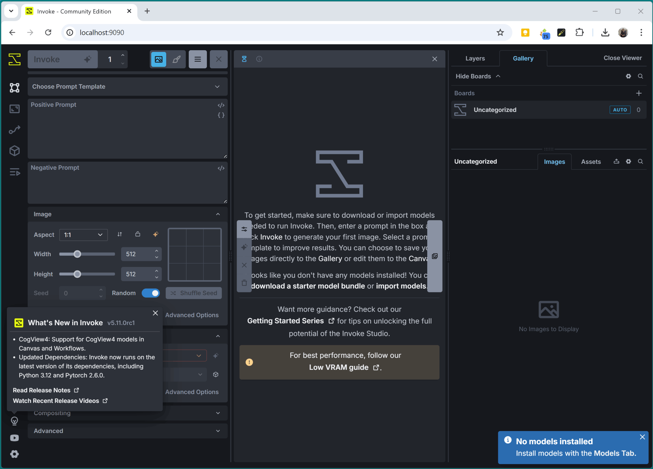The image size is (653, 469).
Task: Click the video tutorials icon in sidebar
Action: [x=14, y=438]
